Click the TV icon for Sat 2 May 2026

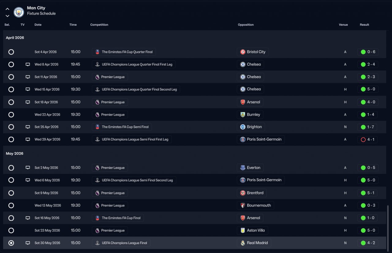click(28, 168)
